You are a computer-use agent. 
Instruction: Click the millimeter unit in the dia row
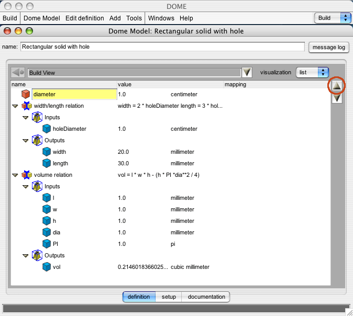182,232
